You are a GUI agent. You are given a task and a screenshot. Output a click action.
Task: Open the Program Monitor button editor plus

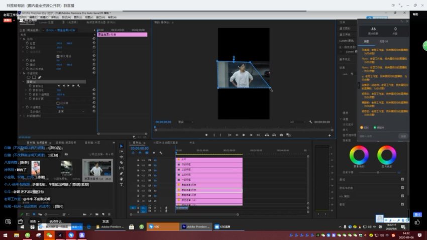[x=330, y=135]
